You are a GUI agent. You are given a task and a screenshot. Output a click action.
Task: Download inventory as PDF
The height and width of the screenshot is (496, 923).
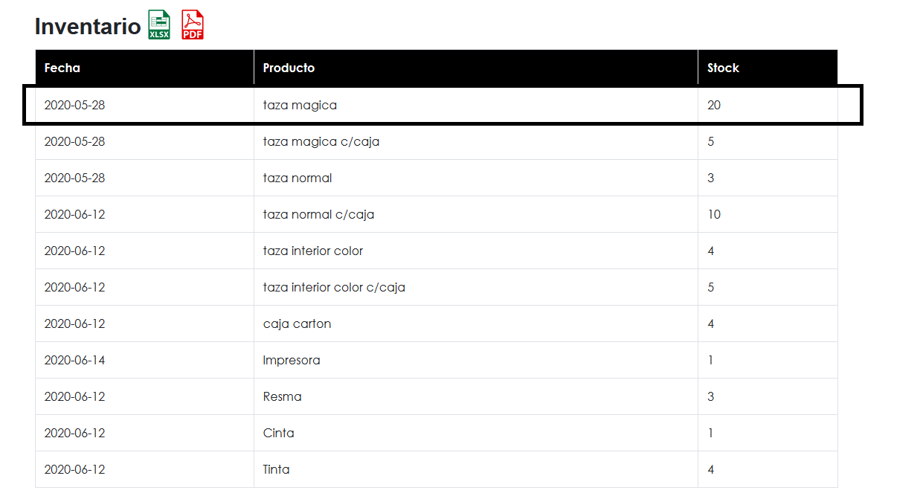tap(193, 25)
